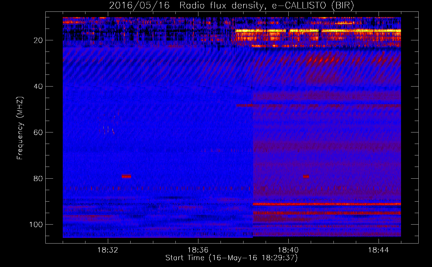Click the 18:36 time tick label
This screenshot has height=267, width=432.
click(198, 250)
